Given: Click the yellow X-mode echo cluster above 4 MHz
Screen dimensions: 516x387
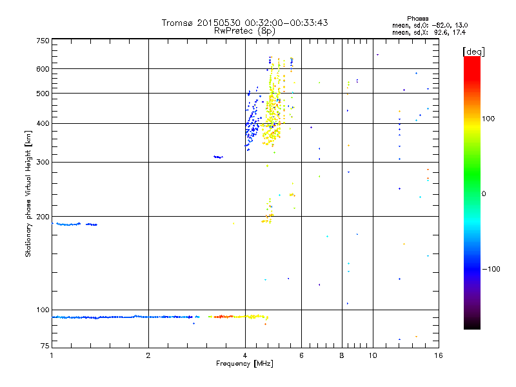Looking at the screenshot, I should [x=273, y=115].
